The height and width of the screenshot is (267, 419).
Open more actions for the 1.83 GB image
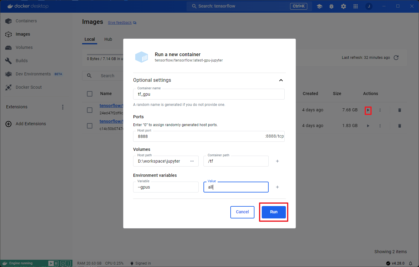380,126
